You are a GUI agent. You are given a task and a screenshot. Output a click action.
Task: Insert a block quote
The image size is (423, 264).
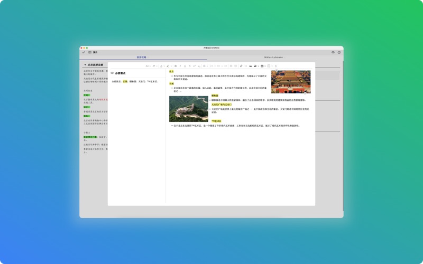click(251, 66)
